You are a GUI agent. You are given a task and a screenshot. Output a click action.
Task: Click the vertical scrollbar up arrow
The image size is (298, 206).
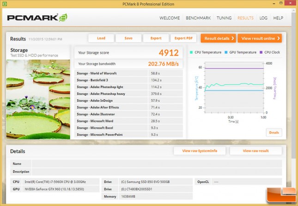(293, 11)
